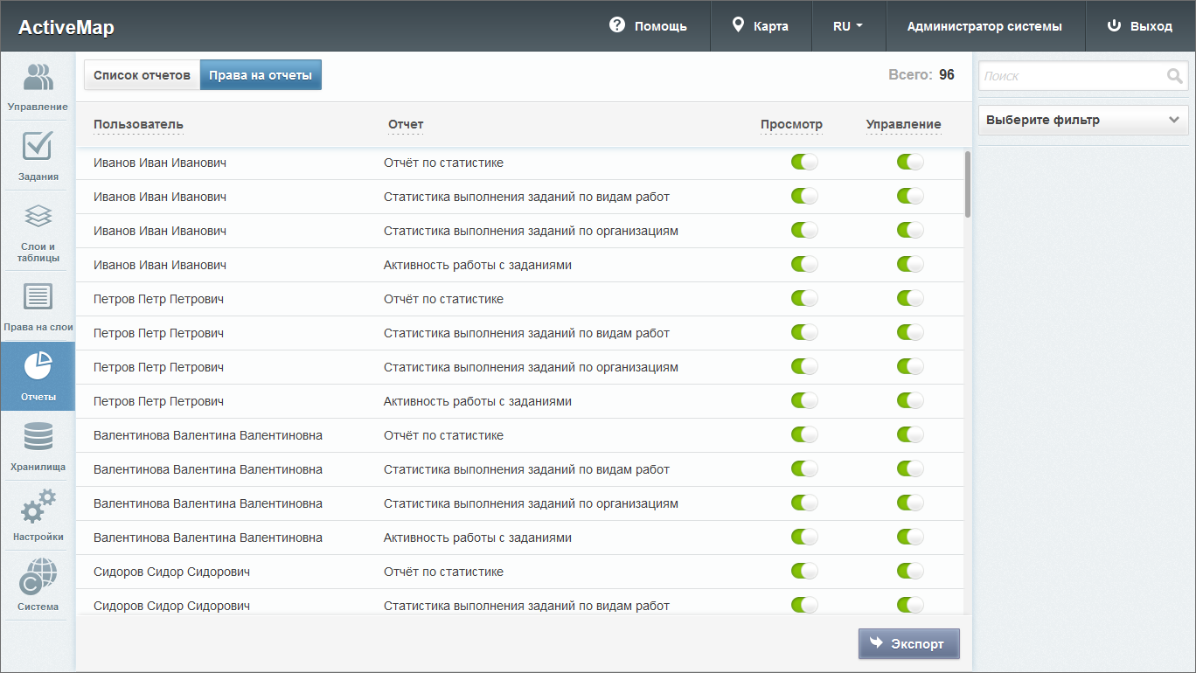The height and width of the screenshot is (673, 1196).
Task: Disable Просмотр for Валентинова Активность работы с заданиями
Action: tap(804, 538)
